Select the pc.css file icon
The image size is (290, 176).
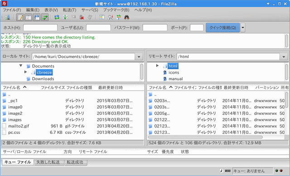(4, 133)
